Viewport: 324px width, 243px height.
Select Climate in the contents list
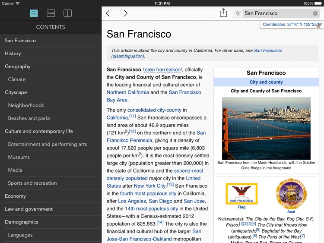pos(17,79)
